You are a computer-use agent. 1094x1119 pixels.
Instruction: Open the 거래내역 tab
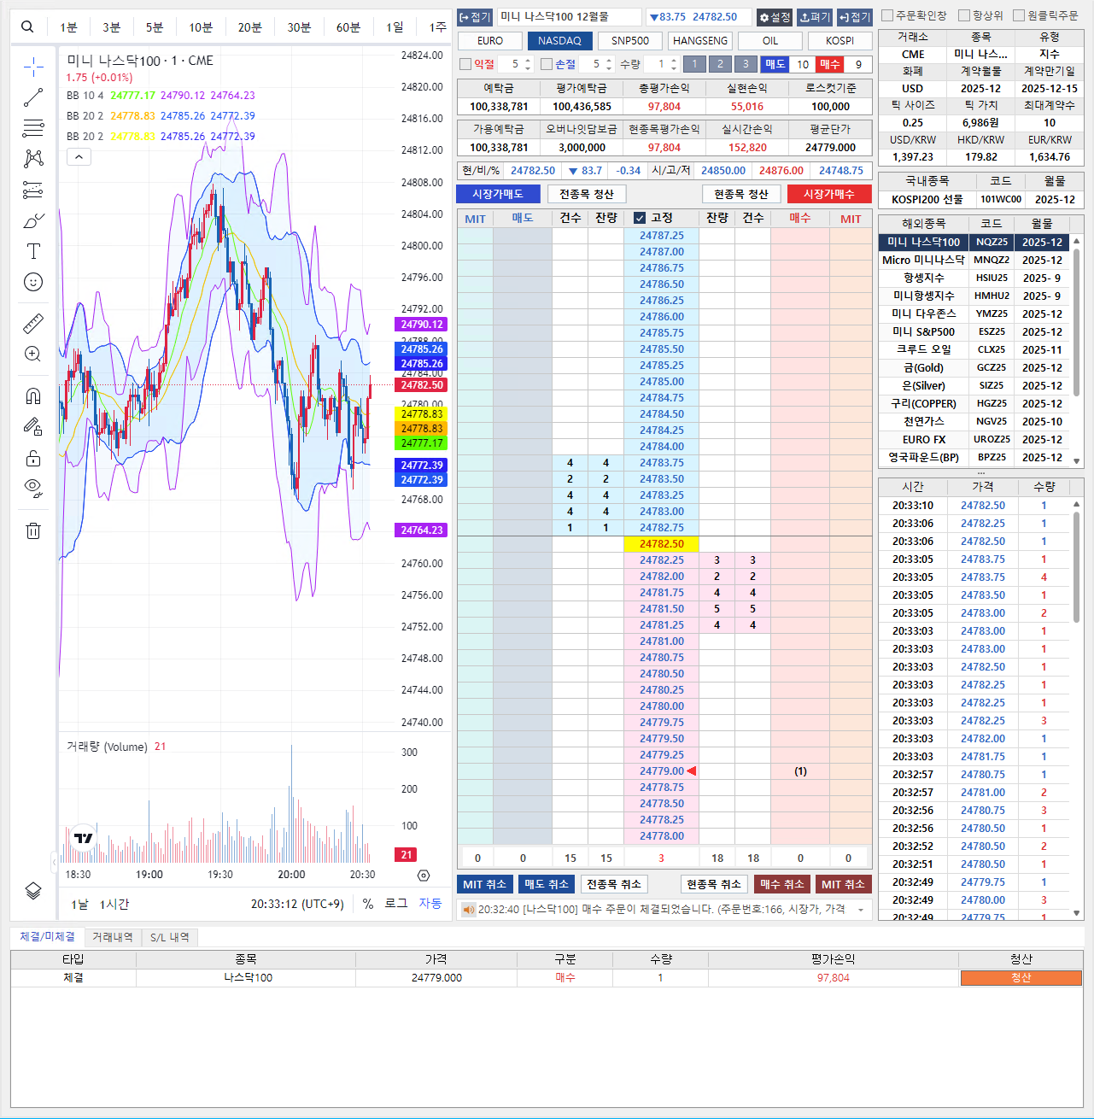pos(113,937)
